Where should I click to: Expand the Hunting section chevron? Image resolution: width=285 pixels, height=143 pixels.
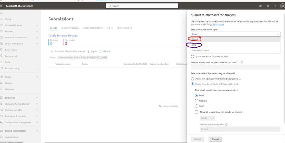pyautogui.click(x=37, y=31)
